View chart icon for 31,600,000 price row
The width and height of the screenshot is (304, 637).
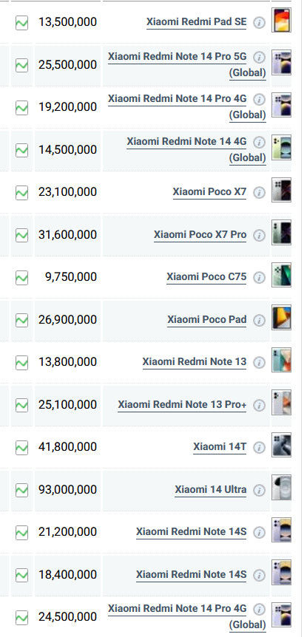[21, 235]
